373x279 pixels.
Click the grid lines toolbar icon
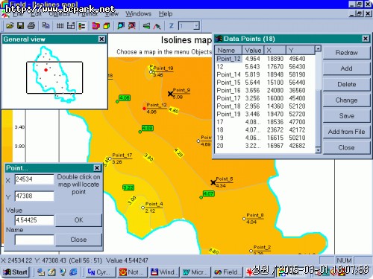coord(60,26)
